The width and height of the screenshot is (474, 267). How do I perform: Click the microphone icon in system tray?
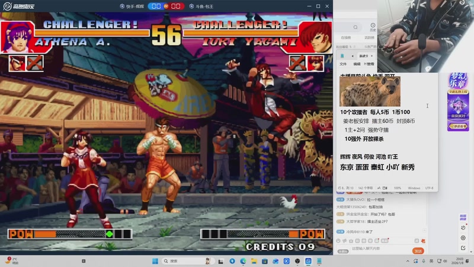coord(424,261)
